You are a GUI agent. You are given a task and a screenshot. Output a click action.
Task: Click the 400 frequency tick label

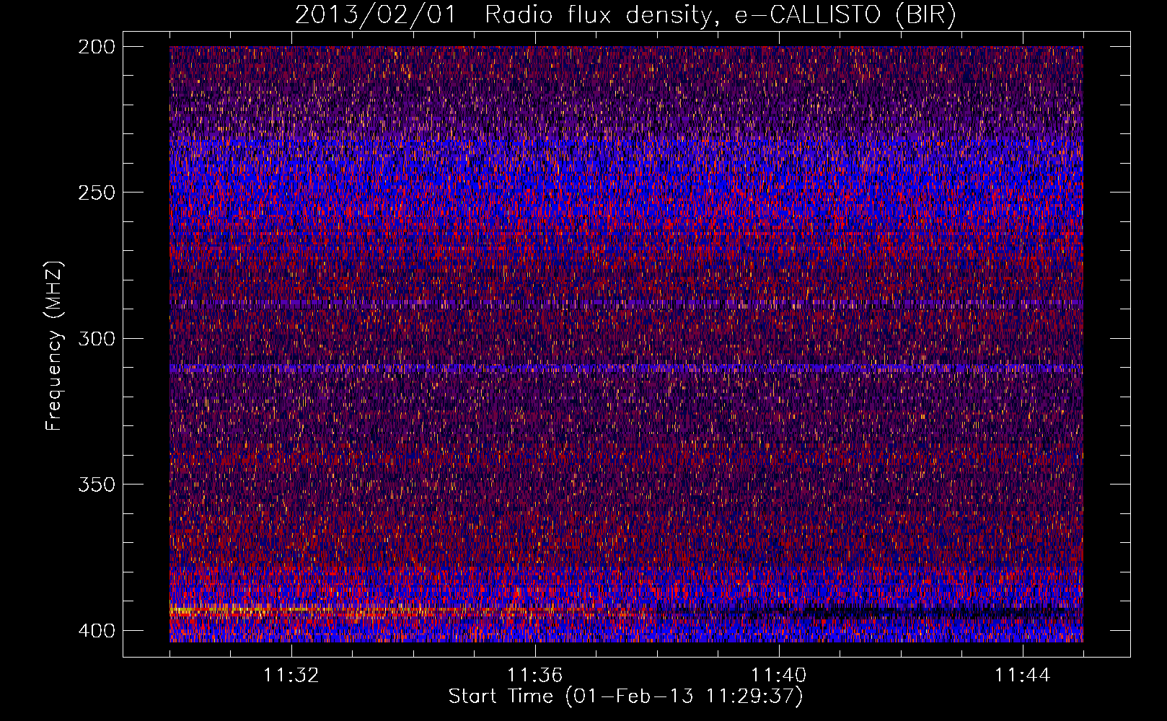96,631
